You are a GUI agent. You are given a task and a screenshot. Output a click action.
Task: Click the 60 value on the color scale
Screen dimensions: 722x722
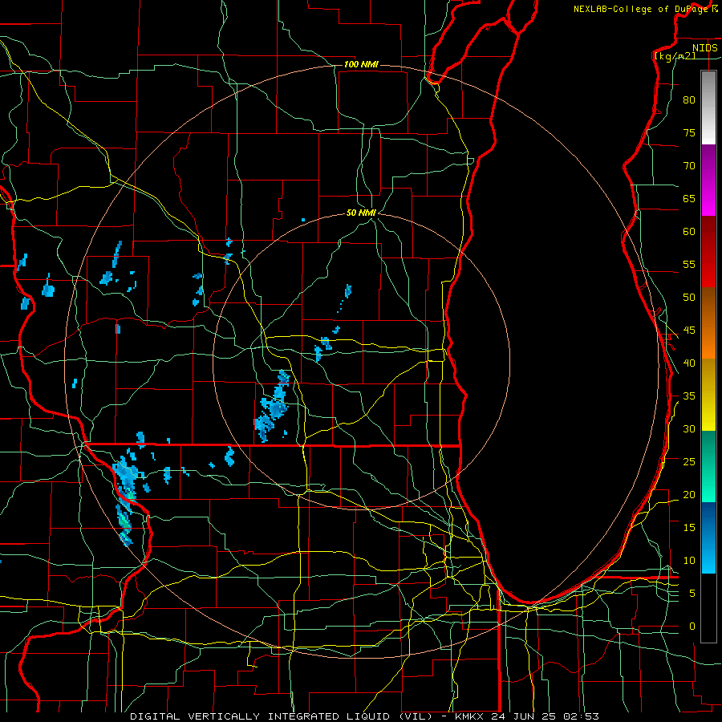point(689,232)
